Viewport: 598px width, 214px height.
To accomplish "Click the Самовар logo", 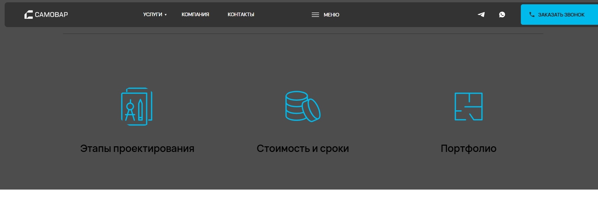I will tap(46, 15).
